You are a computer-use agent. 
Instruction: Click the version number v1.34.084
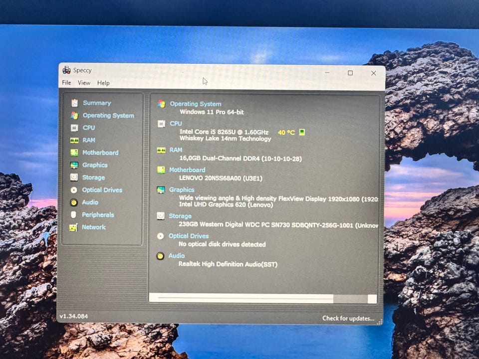click(74, 316)
